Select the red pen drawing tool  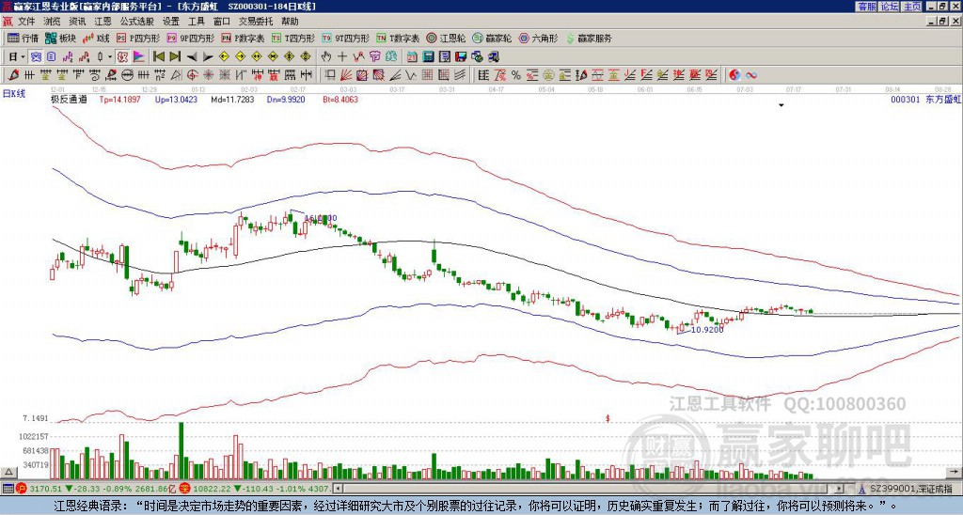point(13,75)
